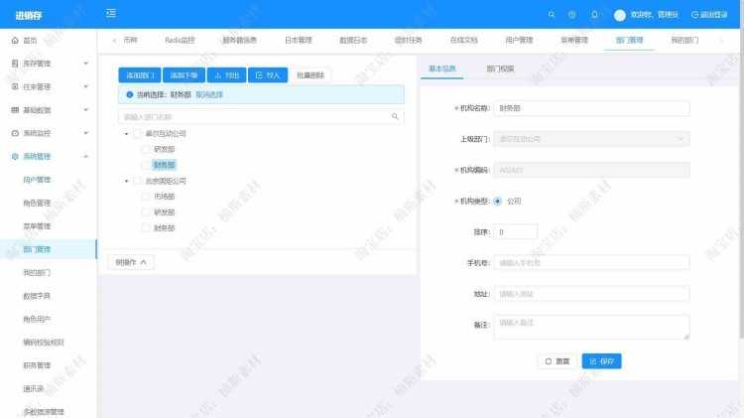744x418 pixels.
Task: Open the 部门权限 panel tab
Action: tap(500, 69)
